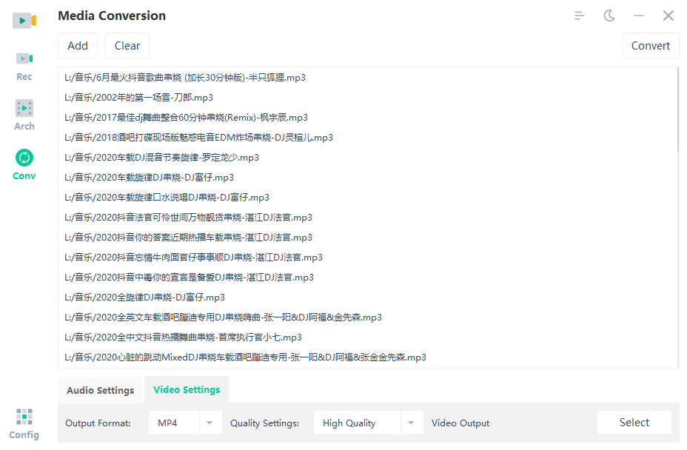
Task: Clear the file list with Clear button
Action: [127, 45]
